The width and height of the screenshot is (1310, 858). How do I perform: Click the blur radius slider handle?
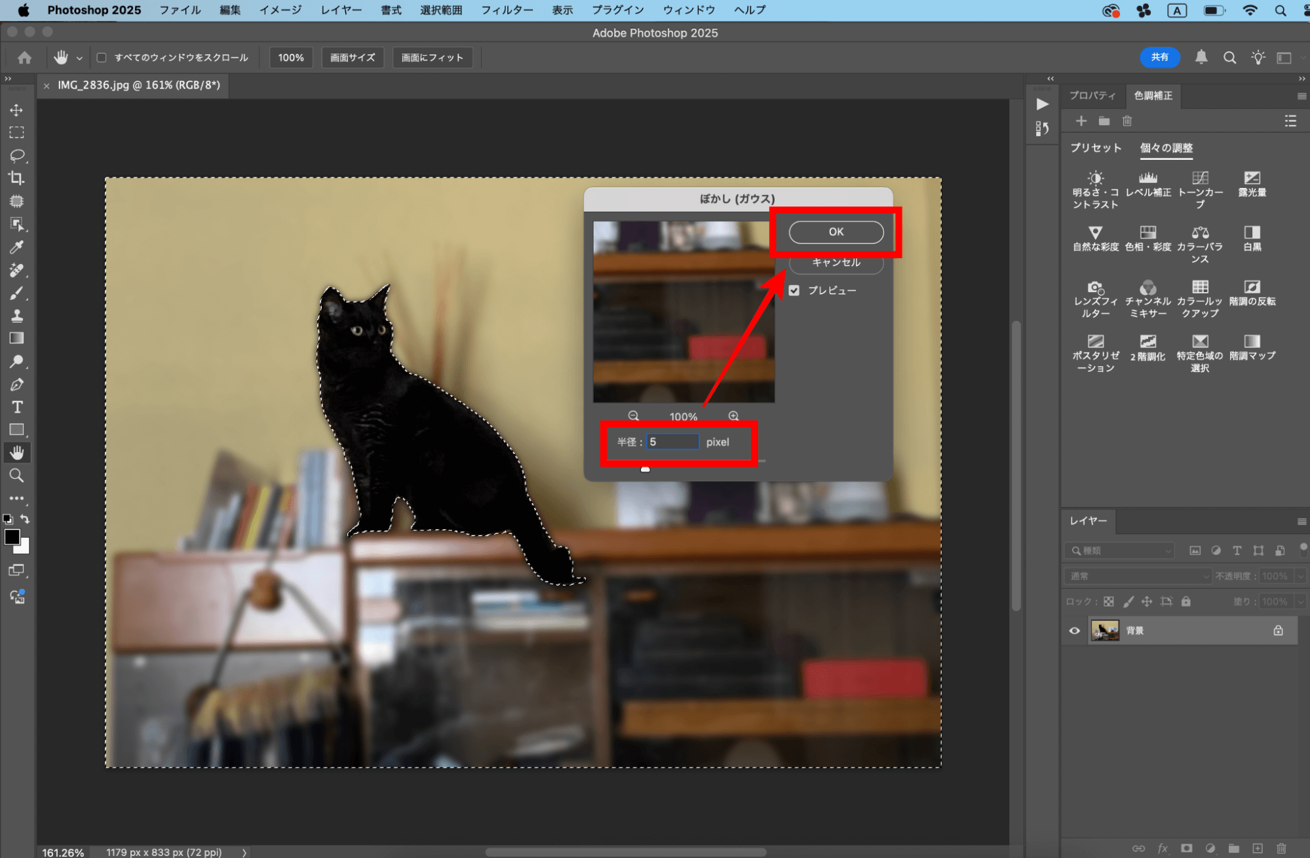click(x=645, y=469)
